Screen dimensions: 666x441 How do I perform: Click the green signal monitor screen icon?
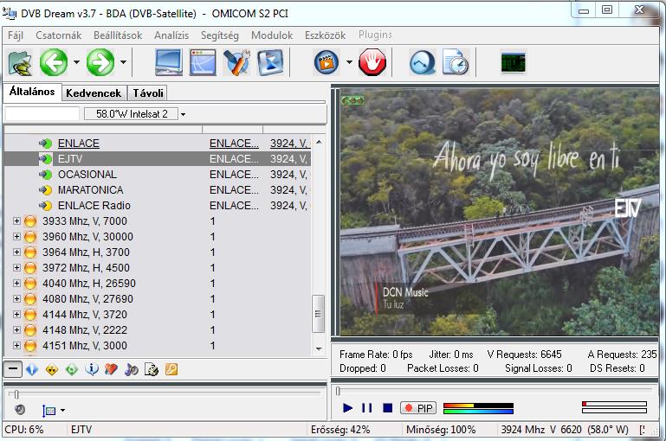(513, 63)
